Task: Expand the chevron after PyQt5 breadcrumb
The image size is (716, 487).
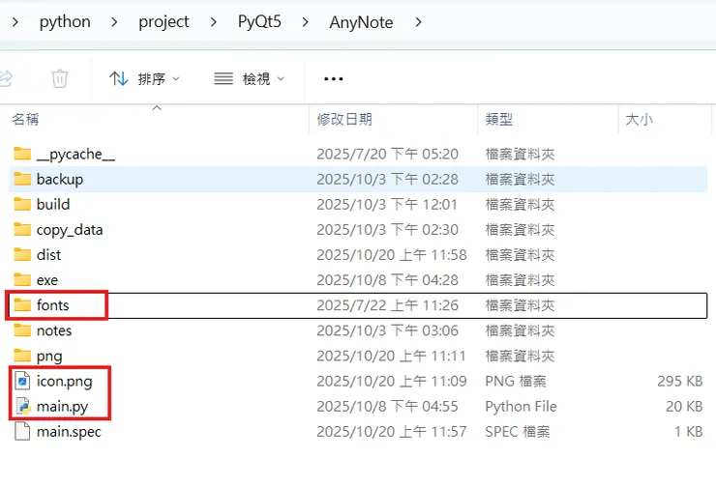Action: pos(306,22)
